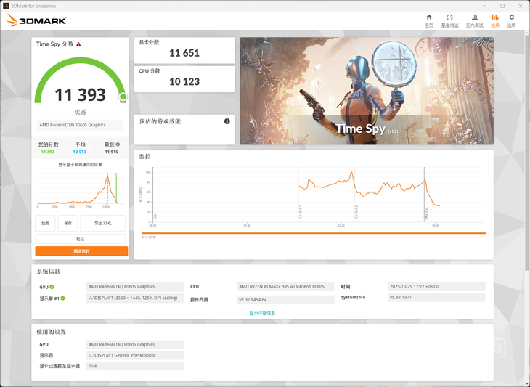The height and width of the screenshot is (387, 530).
Task: Click the orange timeline bar under monitoring chart
Action: coord(314,233)
